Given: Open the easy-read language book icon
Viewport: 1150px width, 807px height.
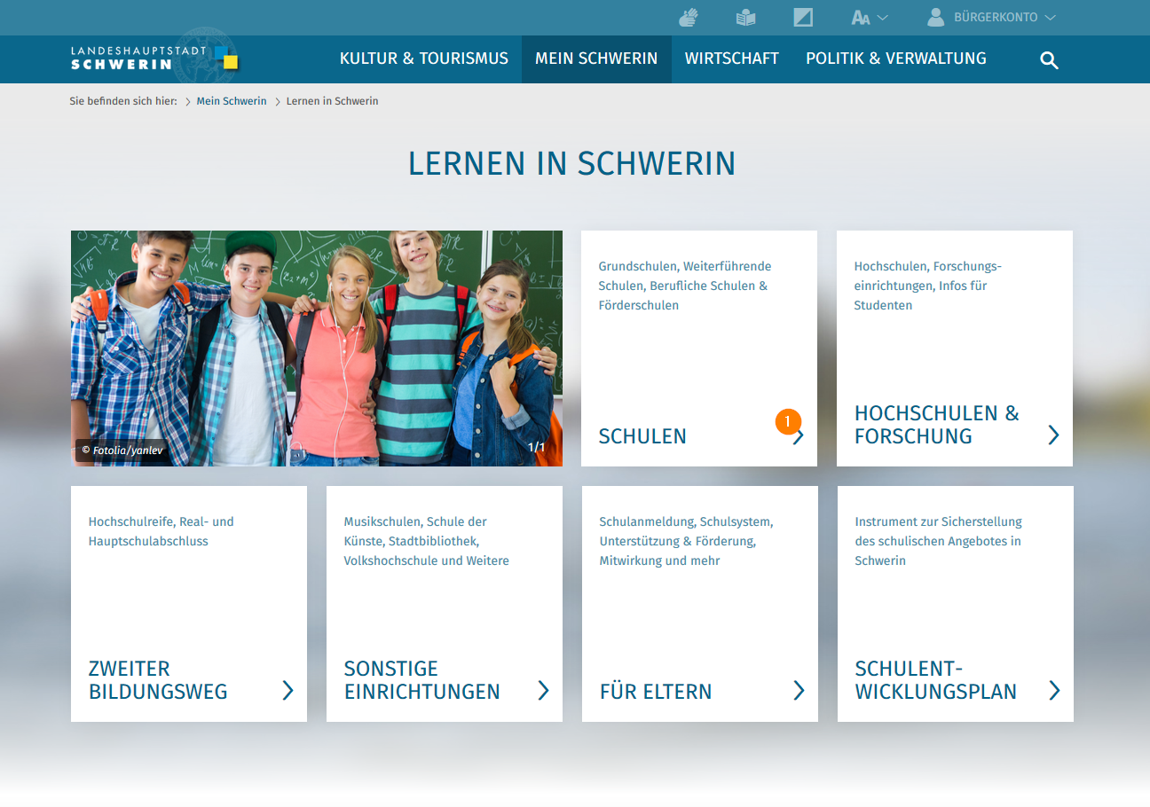Looking at the screenshot, I should 745,17.
